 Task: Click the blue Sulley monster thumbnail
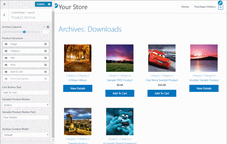(120, 121)
